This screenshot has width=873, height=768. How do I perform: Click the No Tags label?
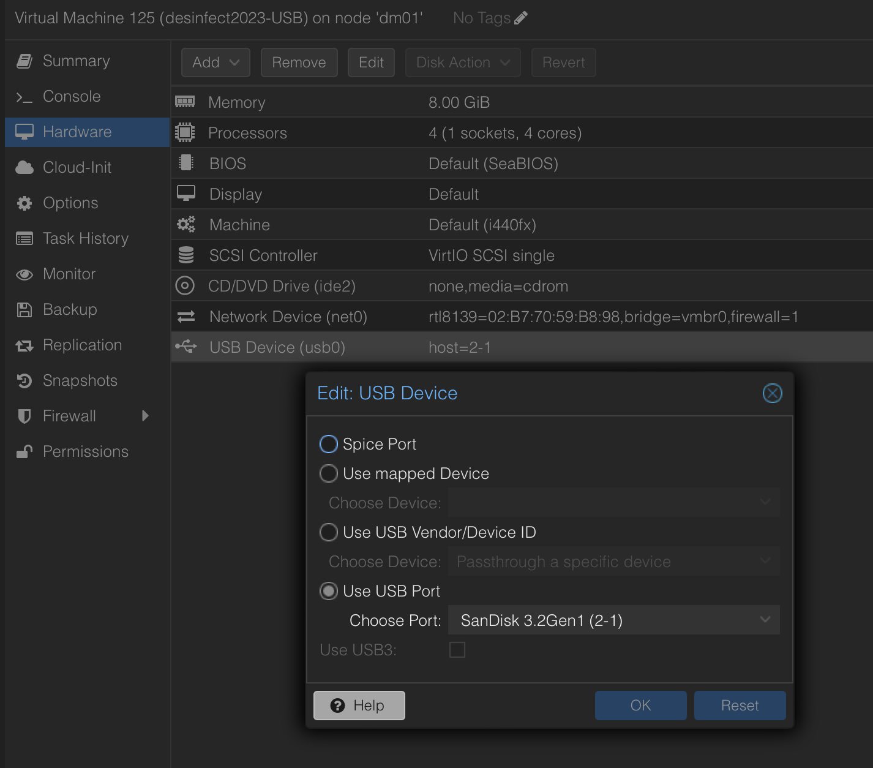tap(482, 18)
